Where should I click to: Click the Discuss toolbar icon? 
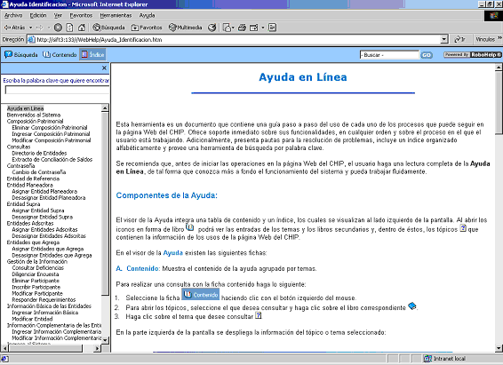[272, 28]
